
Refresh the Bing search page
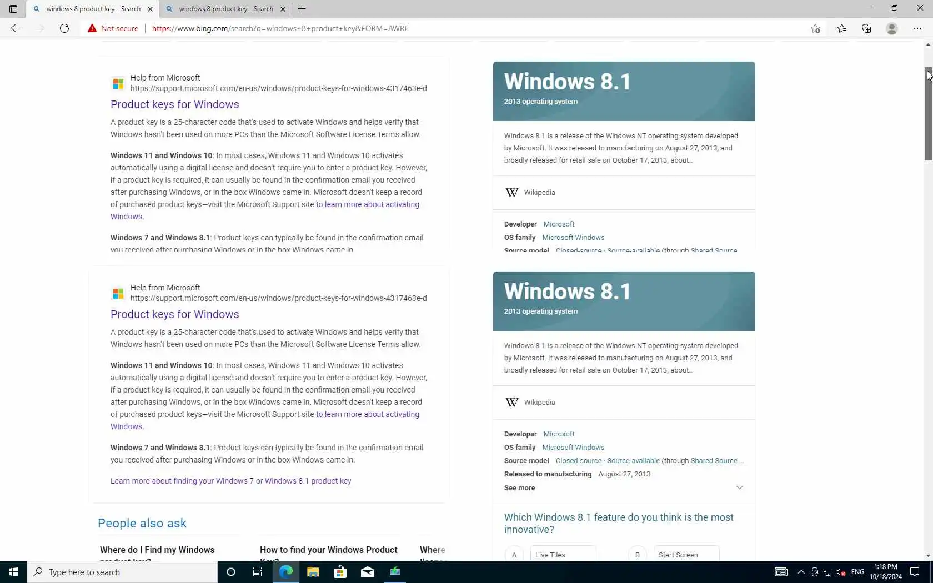coord(64,28)
